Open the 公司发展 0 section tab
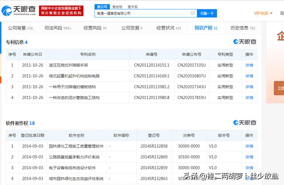Screen dimensions: 284x185 tap(132, 28)
